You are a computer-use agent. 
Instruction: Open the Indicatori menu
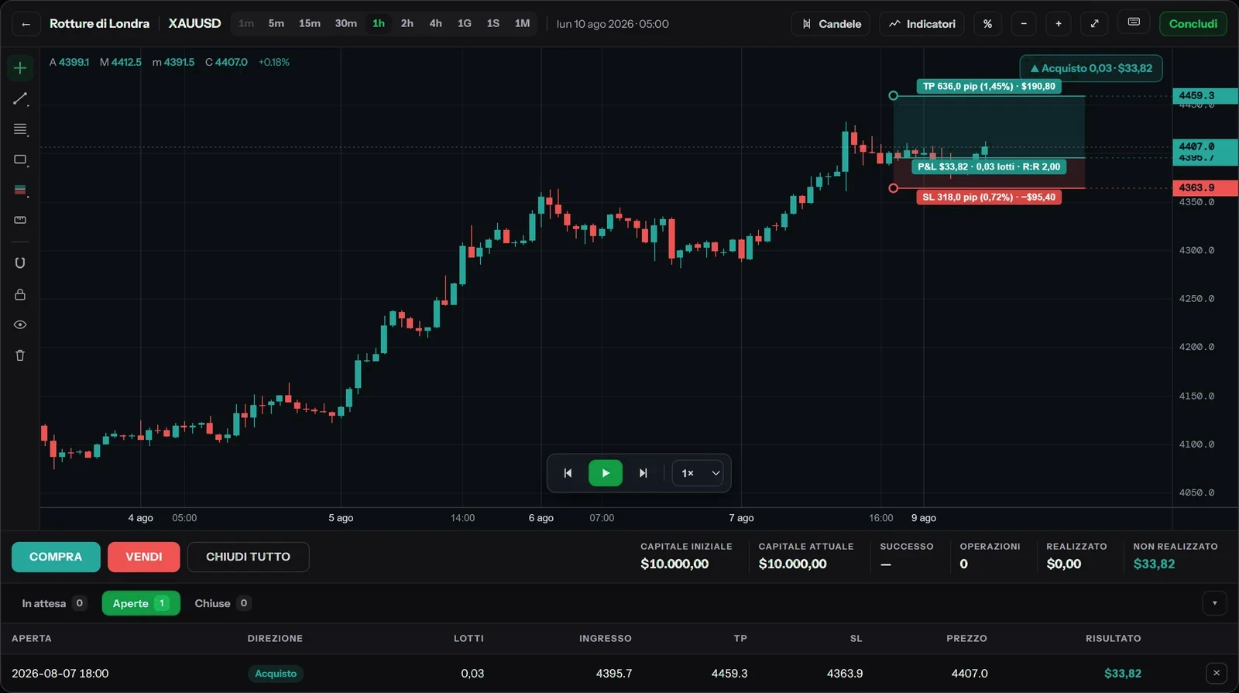click(922, 24)
